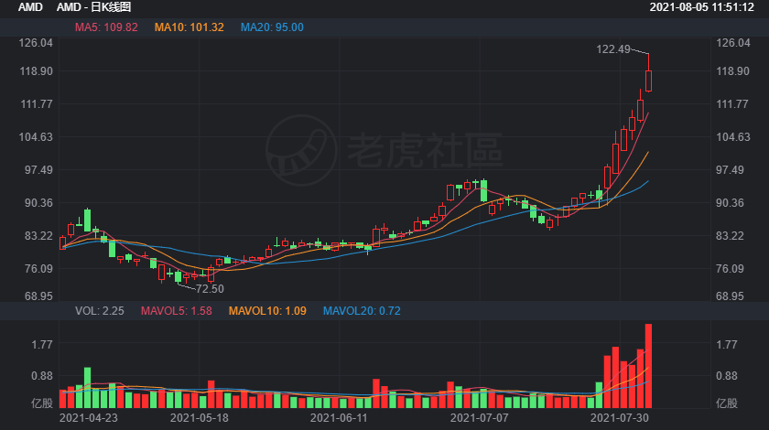Click the timestamp 2021-08-05 11:51:12

coord(702,7)
